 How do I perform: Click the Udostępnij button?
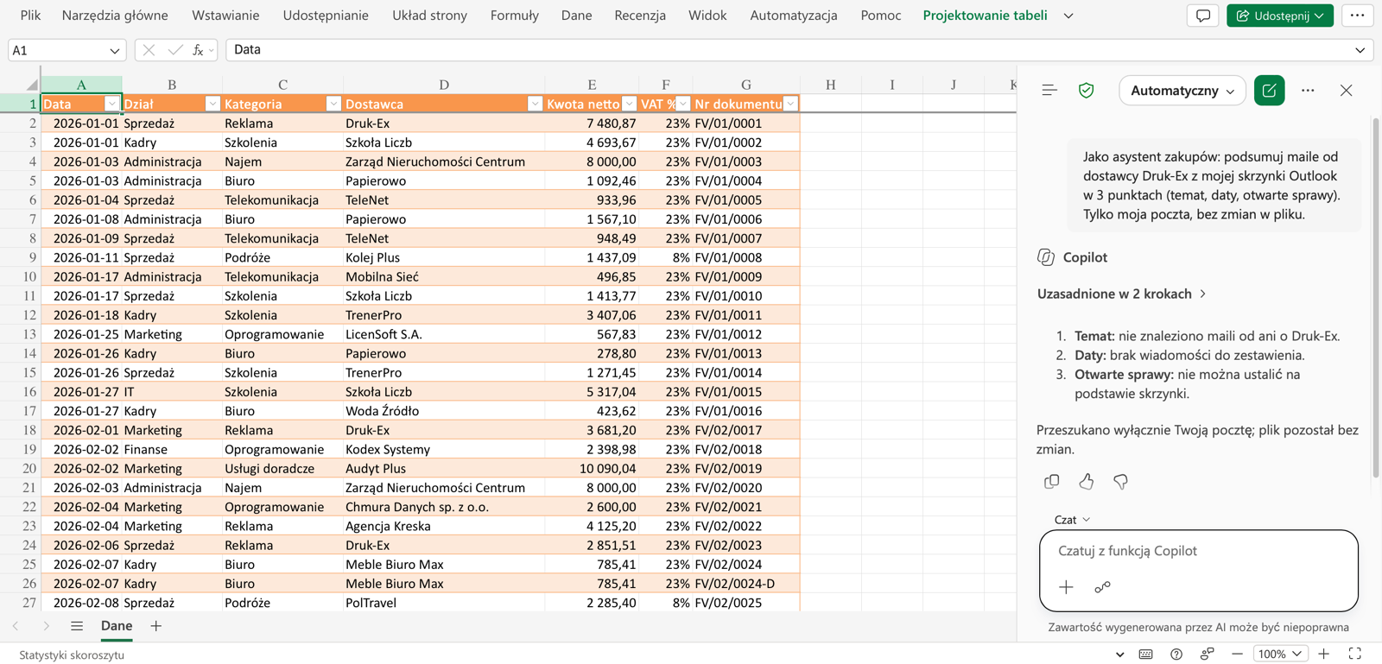pyautogui.click(x=1279, y=16)
